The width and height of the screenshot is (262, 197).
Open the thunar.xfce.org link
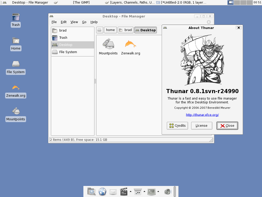(x=202, y=115)
